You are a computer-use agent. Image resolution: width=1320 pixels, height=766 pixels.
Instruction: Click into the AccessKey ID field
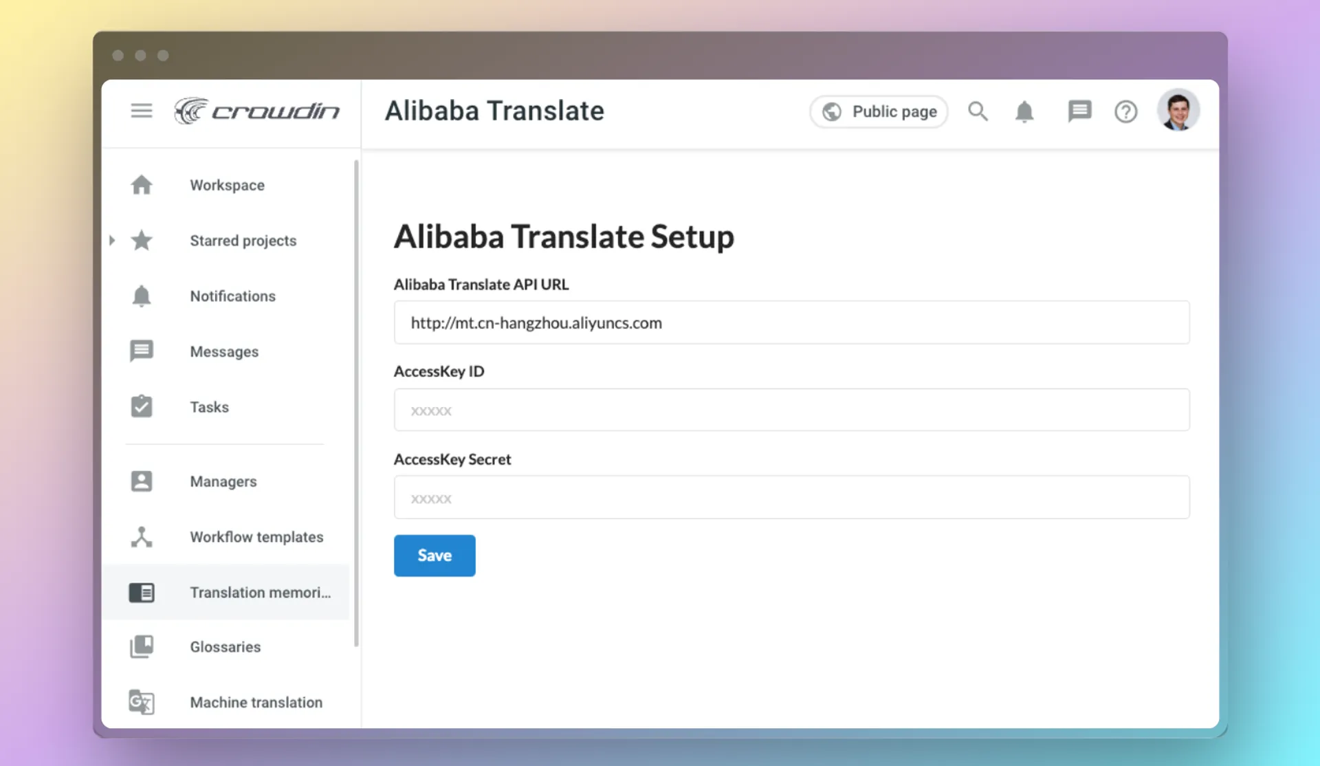pyautogui.click(x=791, y=410)
